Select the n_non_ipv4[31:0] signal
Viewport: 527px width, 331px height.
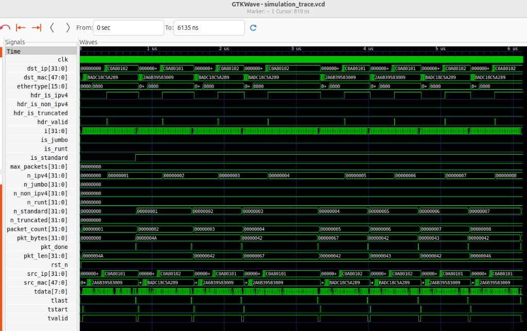click(x=41, y=193)
